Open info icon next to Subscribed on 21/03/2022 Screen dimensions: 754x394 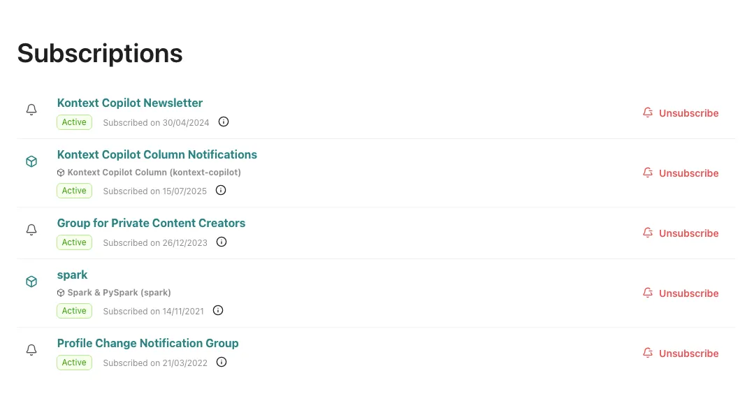(x=222, y=362)
